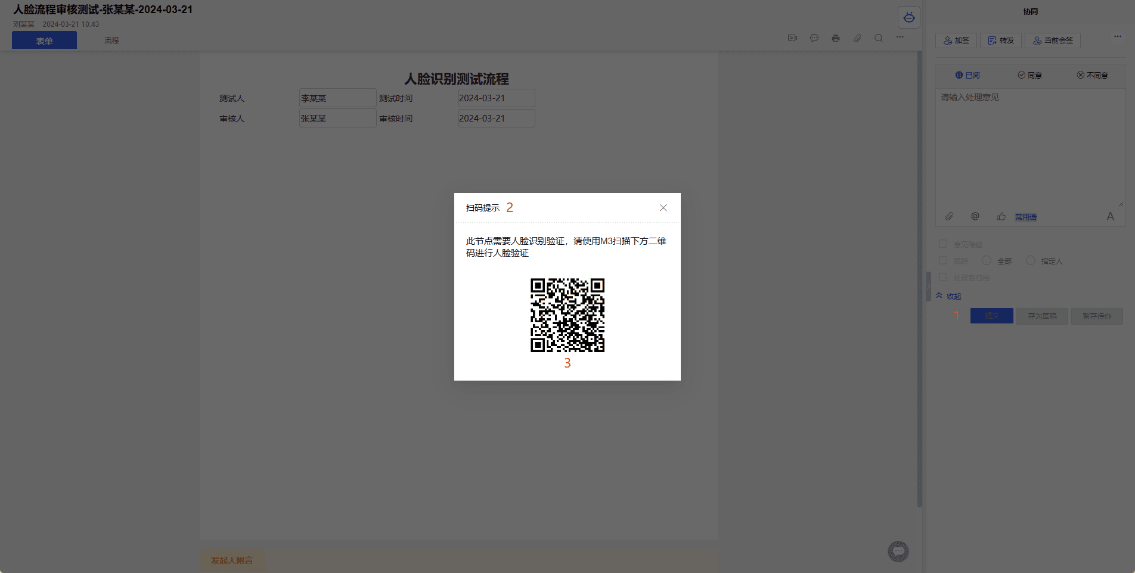
Task: Click the 暂存待办 button
Action: point(1097,316)
